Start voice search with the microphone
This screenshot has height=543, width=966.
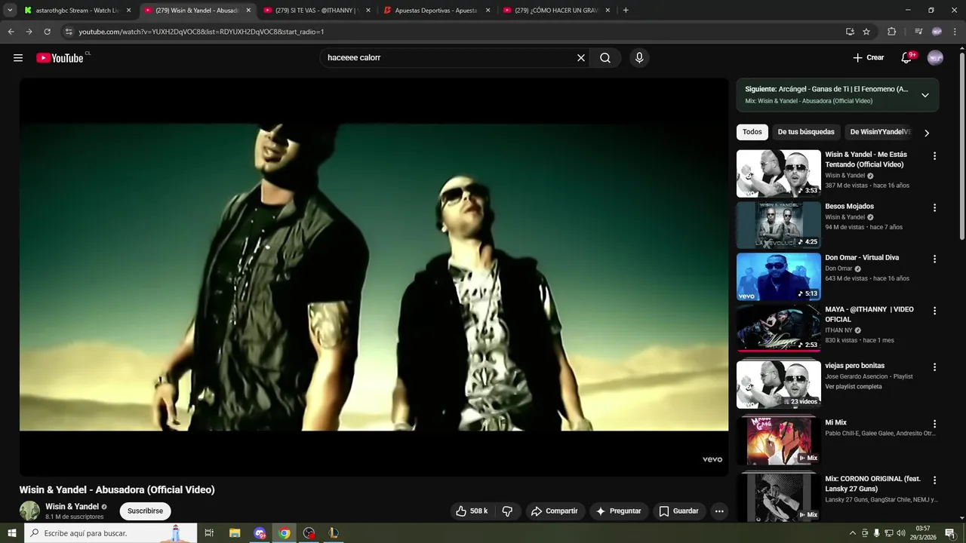[639, 58]
